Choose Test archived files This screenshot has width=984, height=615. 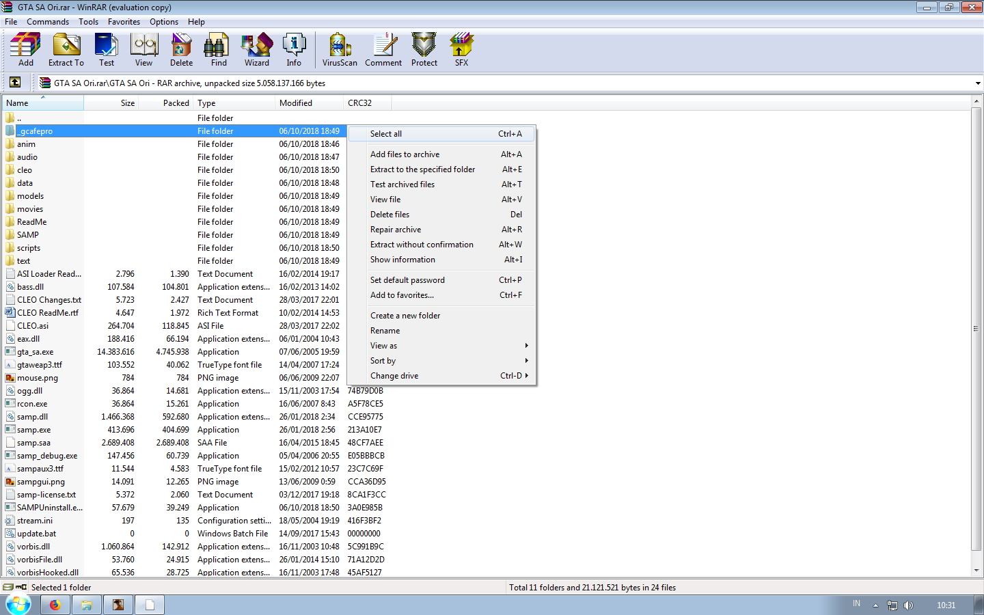(441, 184)
